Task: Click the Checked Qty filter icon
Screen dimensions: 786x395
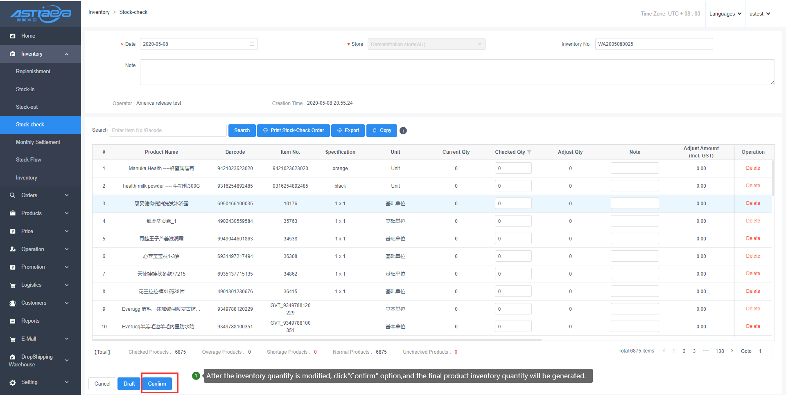Action: pos(529,152)
